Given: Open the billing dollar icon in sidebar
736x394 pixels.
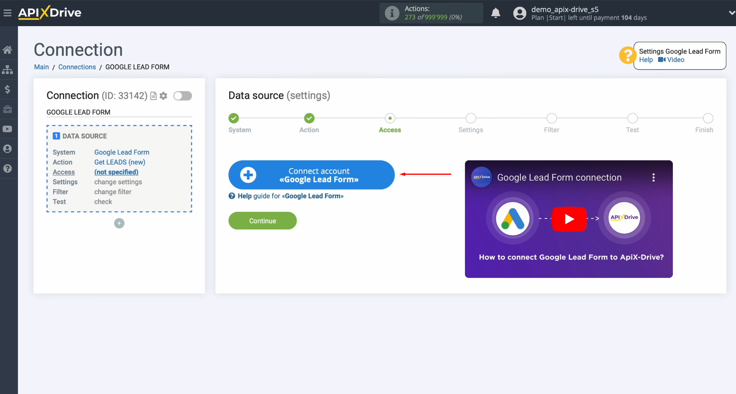Looking at the screenshot, I should tap(8, 89).
